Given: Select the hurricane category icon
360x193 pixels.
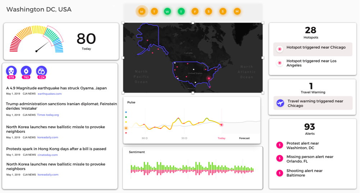Looking at the screenshot, I should [26, 71].
